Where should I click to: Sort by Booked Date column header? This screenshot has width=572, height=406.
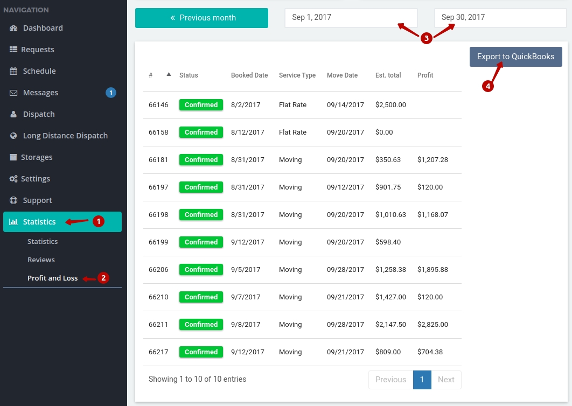coord(249,75)
